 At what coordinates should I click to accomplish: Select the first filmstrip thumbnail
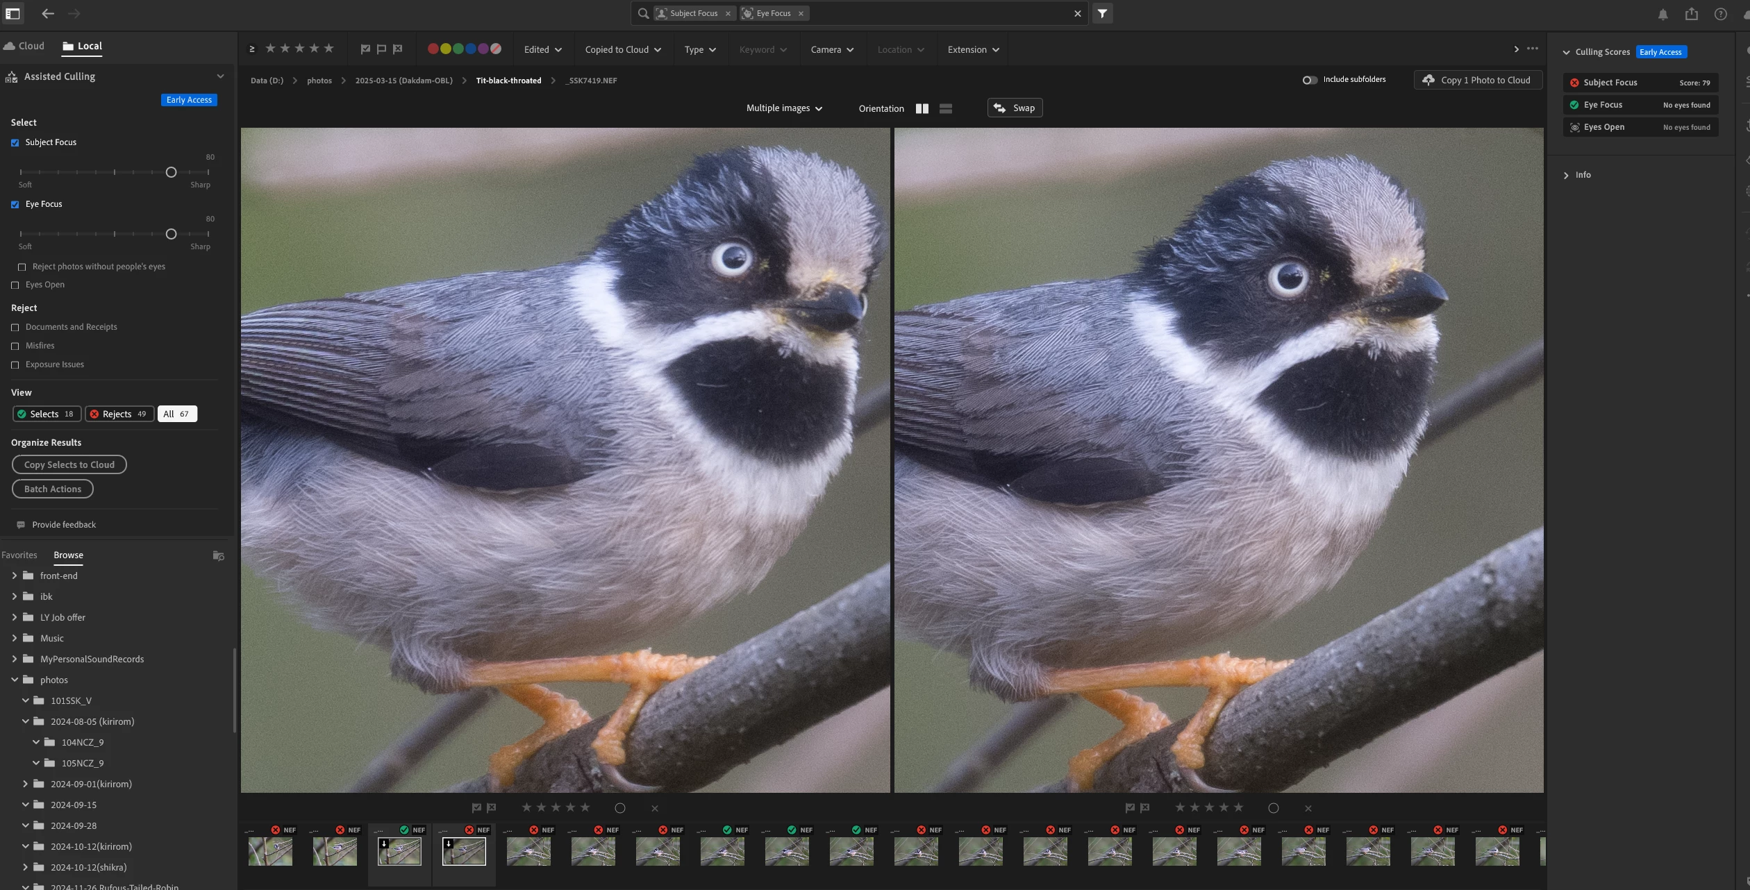point(270,851)
